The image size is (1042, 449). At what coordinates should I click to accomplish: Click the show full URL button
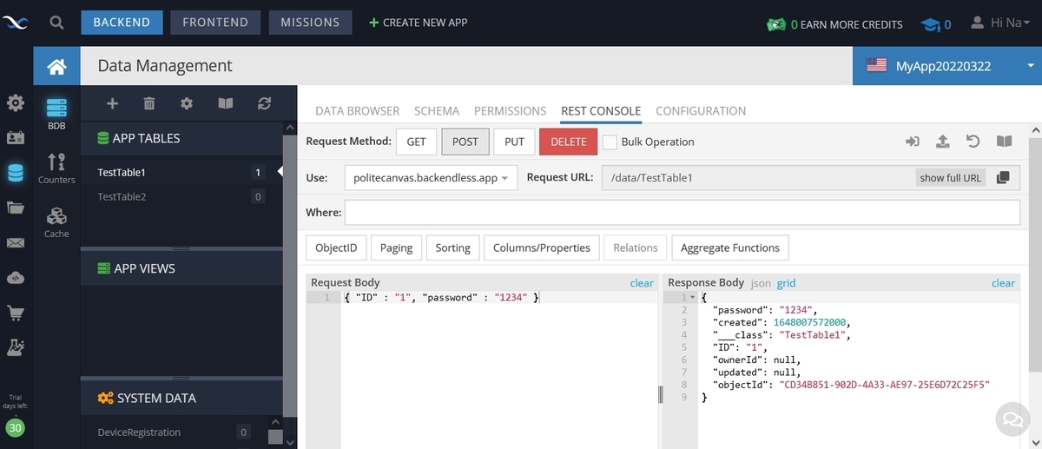951,177
